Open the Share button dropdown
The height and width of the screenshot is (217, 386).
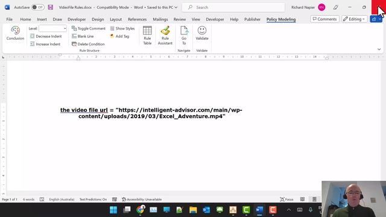point(380,19)
